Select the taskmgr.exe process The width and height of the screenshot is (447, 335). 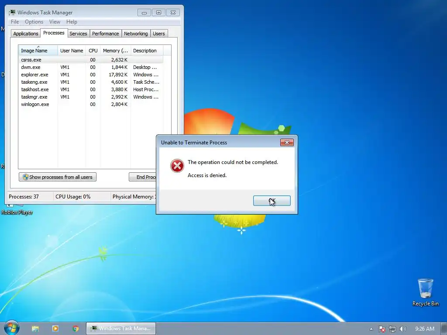point(91,97)
